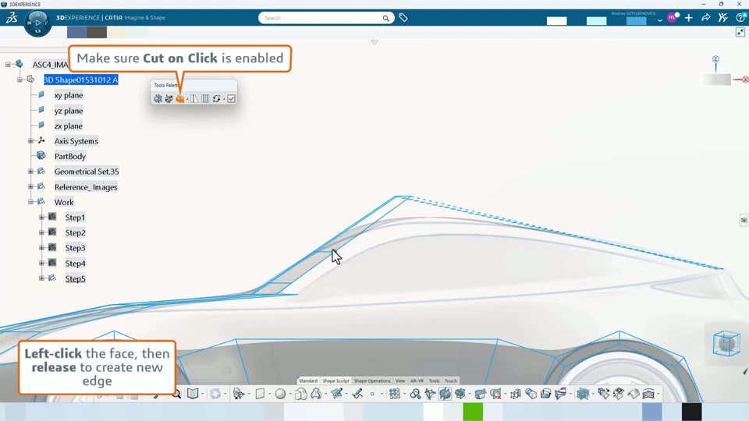
Task: Open the Shape Operations tab
Action: tap(372, 381)
